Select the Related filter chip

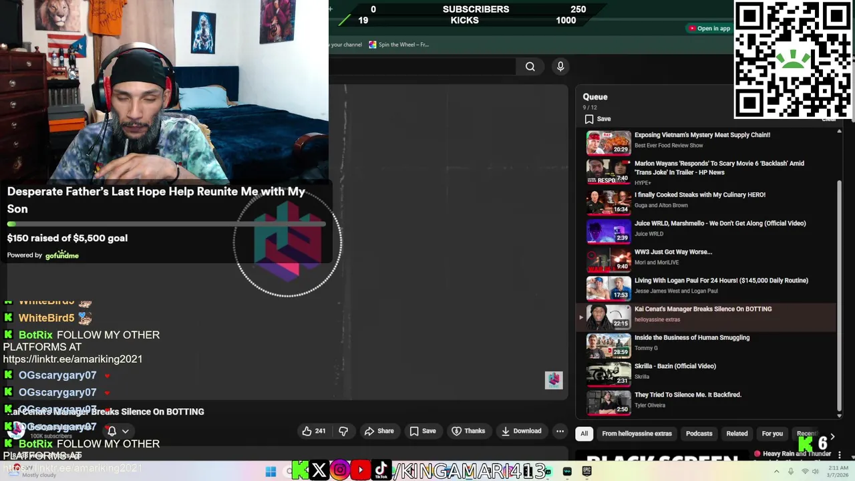tap(737, 434)
